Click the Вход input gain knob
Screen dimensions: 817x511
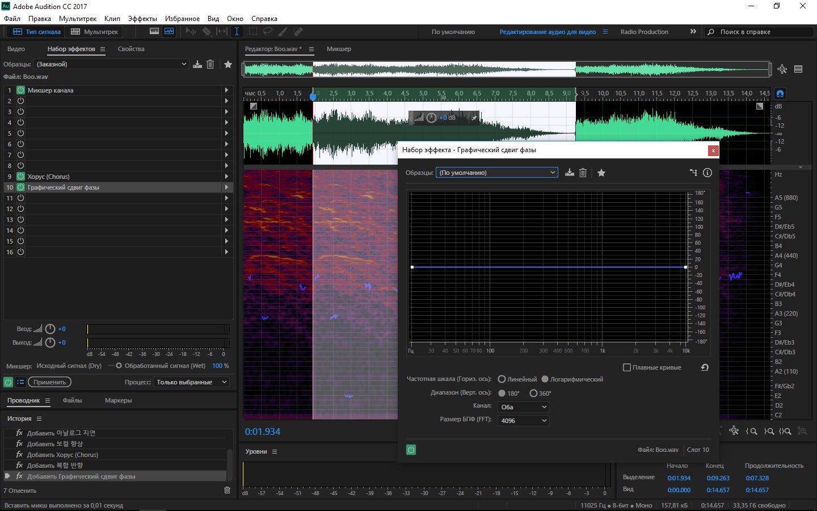click(x=50, y=329)
